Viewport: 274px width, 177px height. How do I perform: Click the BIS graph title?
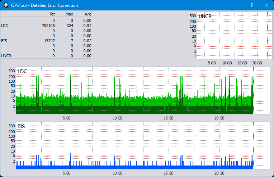(x=21, y=126)
